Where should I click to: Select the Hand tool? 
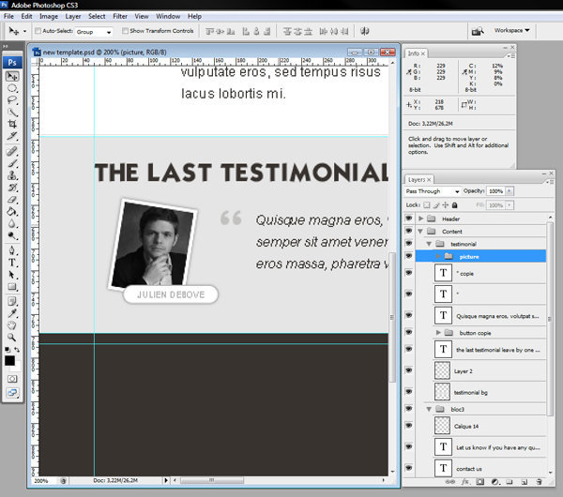(x=12, y=325)
